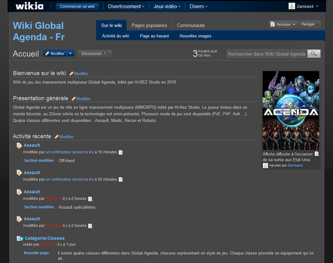Screen dimensions: 333x263
Task: Click the Modifier link of Activité récente
Action: click(x=66, y=137)
